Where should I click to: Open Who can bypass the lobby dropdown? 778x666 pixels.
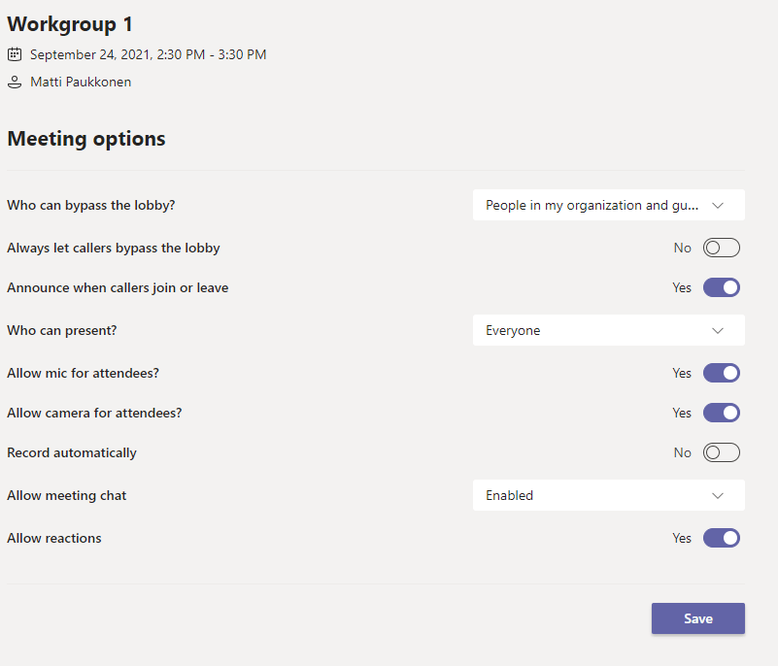[x=608, y=205]
